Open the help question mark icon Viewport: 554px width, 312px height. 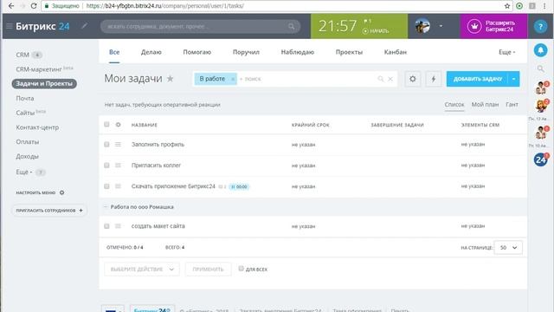coord(540,26)
